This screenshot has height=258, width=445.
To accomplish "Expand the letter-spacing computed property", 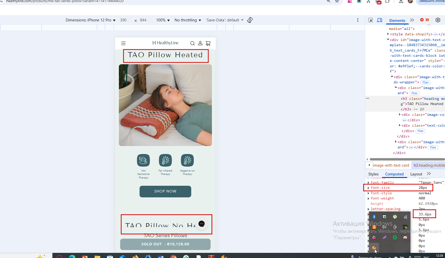I will (369, 209).
